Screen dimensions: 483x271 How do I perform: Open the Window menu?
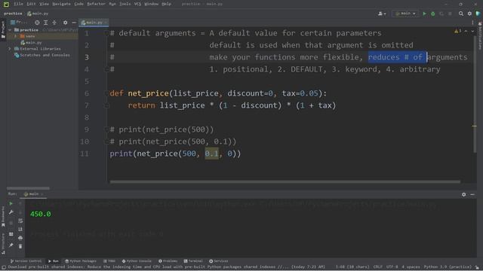tap(151, 4)
